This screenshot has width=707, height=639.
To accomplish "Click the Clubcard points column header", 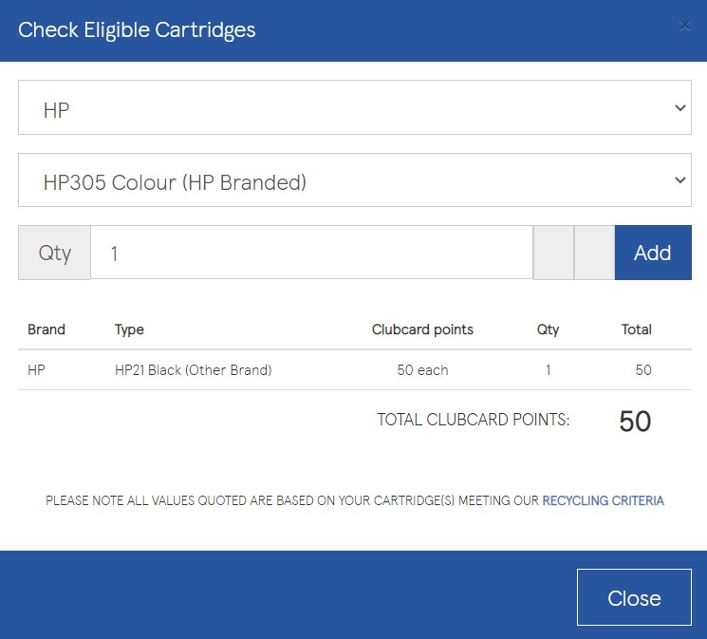I will pyautogui.click(x=422, y=329).
